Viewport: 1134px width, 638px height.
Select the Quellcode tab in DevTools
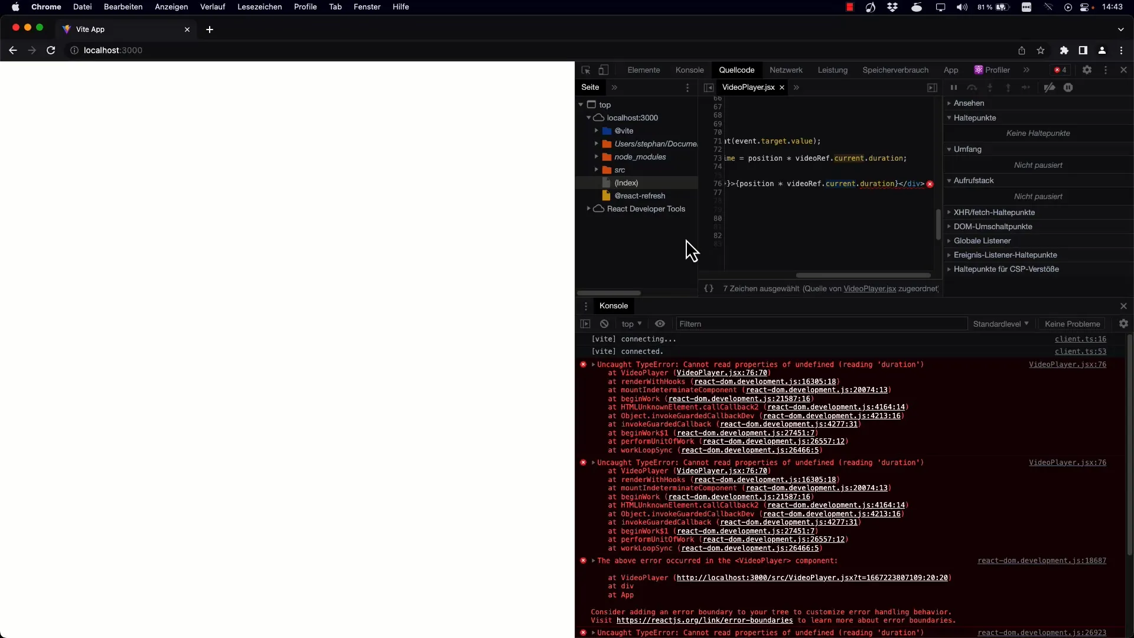737,69
